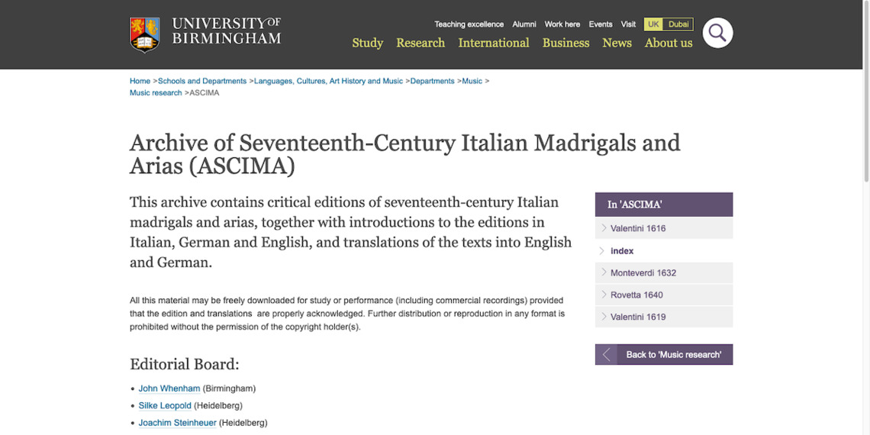Open the International navigation menu
Image resolution: width=870 pixels, height=435 pixels.
tap(493, 43)
